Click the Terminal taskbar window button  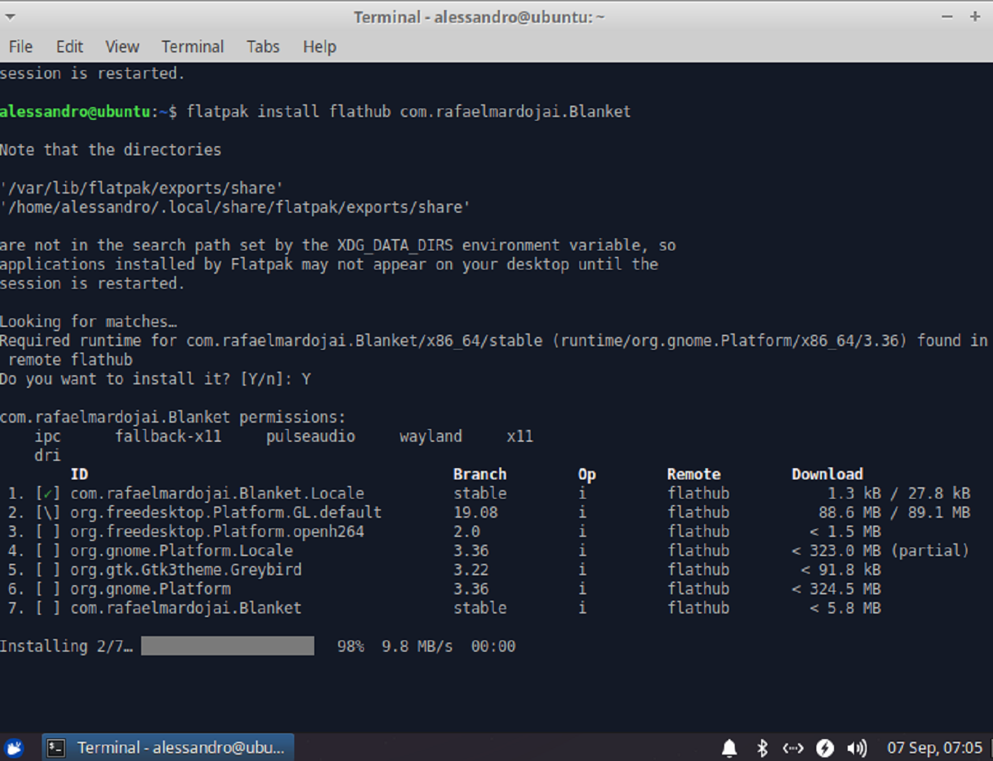click(168, 748)
